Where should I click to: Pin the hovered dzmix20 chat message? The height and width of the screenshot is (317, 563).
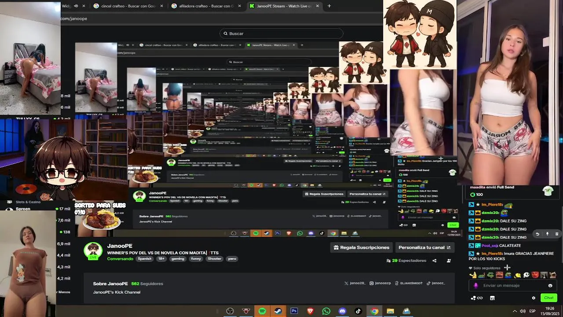click(x=547, y=234)
